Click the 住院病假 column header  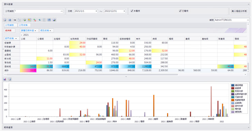tap(78, 39)
